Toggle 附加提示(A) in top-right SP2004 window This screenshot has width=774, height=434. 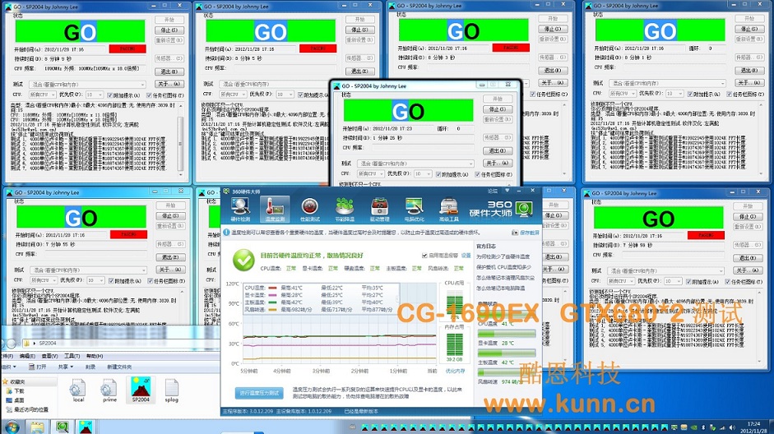(x=689, y=94)
